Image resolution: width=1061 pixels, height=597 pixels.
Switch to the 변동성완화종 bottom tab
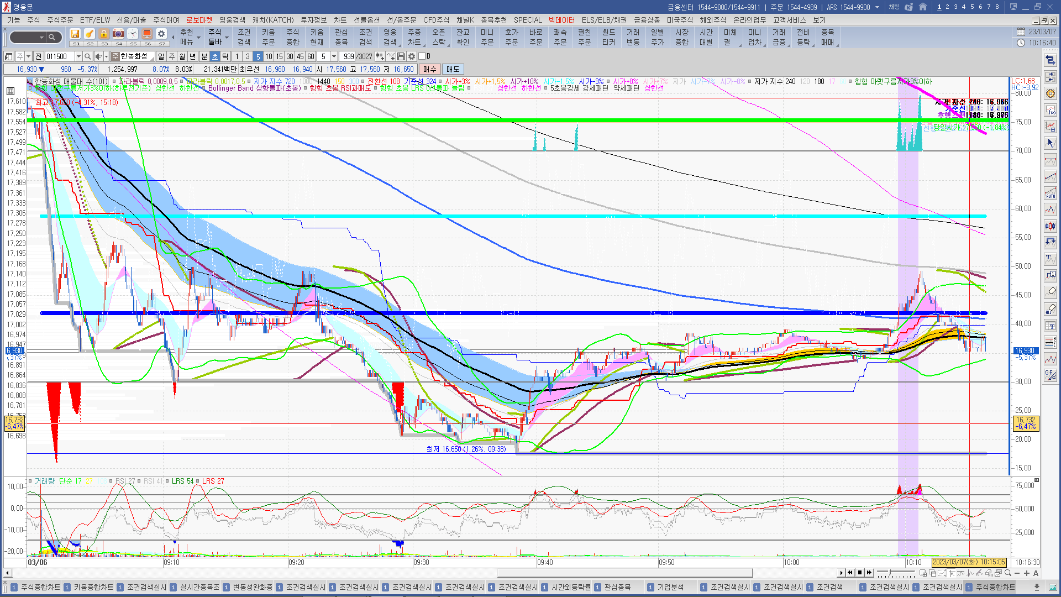coord(252,587)
